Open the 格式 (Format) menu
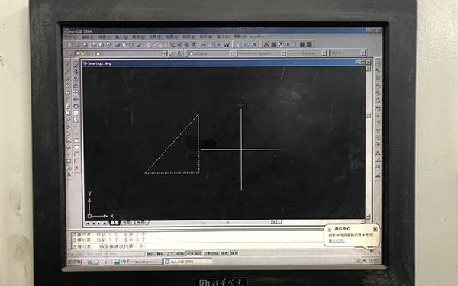458x286 pixels. [x=138, y=37]
